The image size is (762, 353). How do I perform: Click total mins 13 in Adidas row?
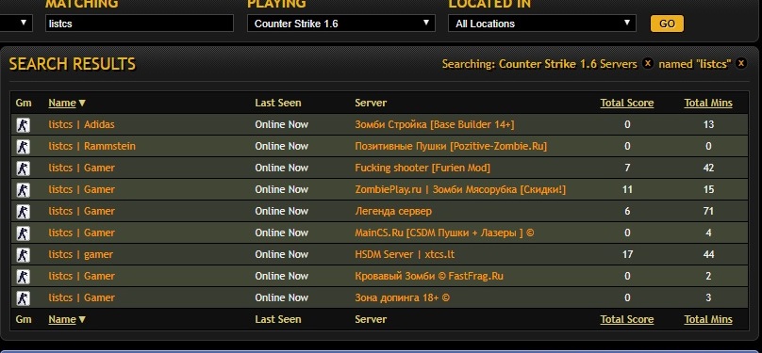708,124
